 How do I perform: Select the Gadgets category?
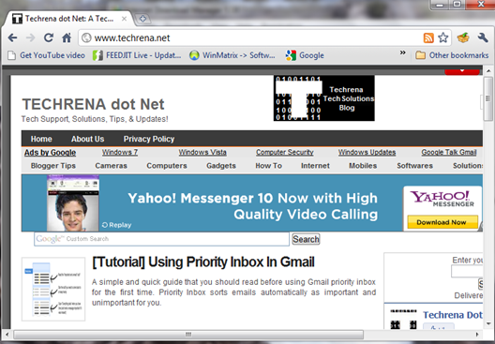tap(221, 166)
